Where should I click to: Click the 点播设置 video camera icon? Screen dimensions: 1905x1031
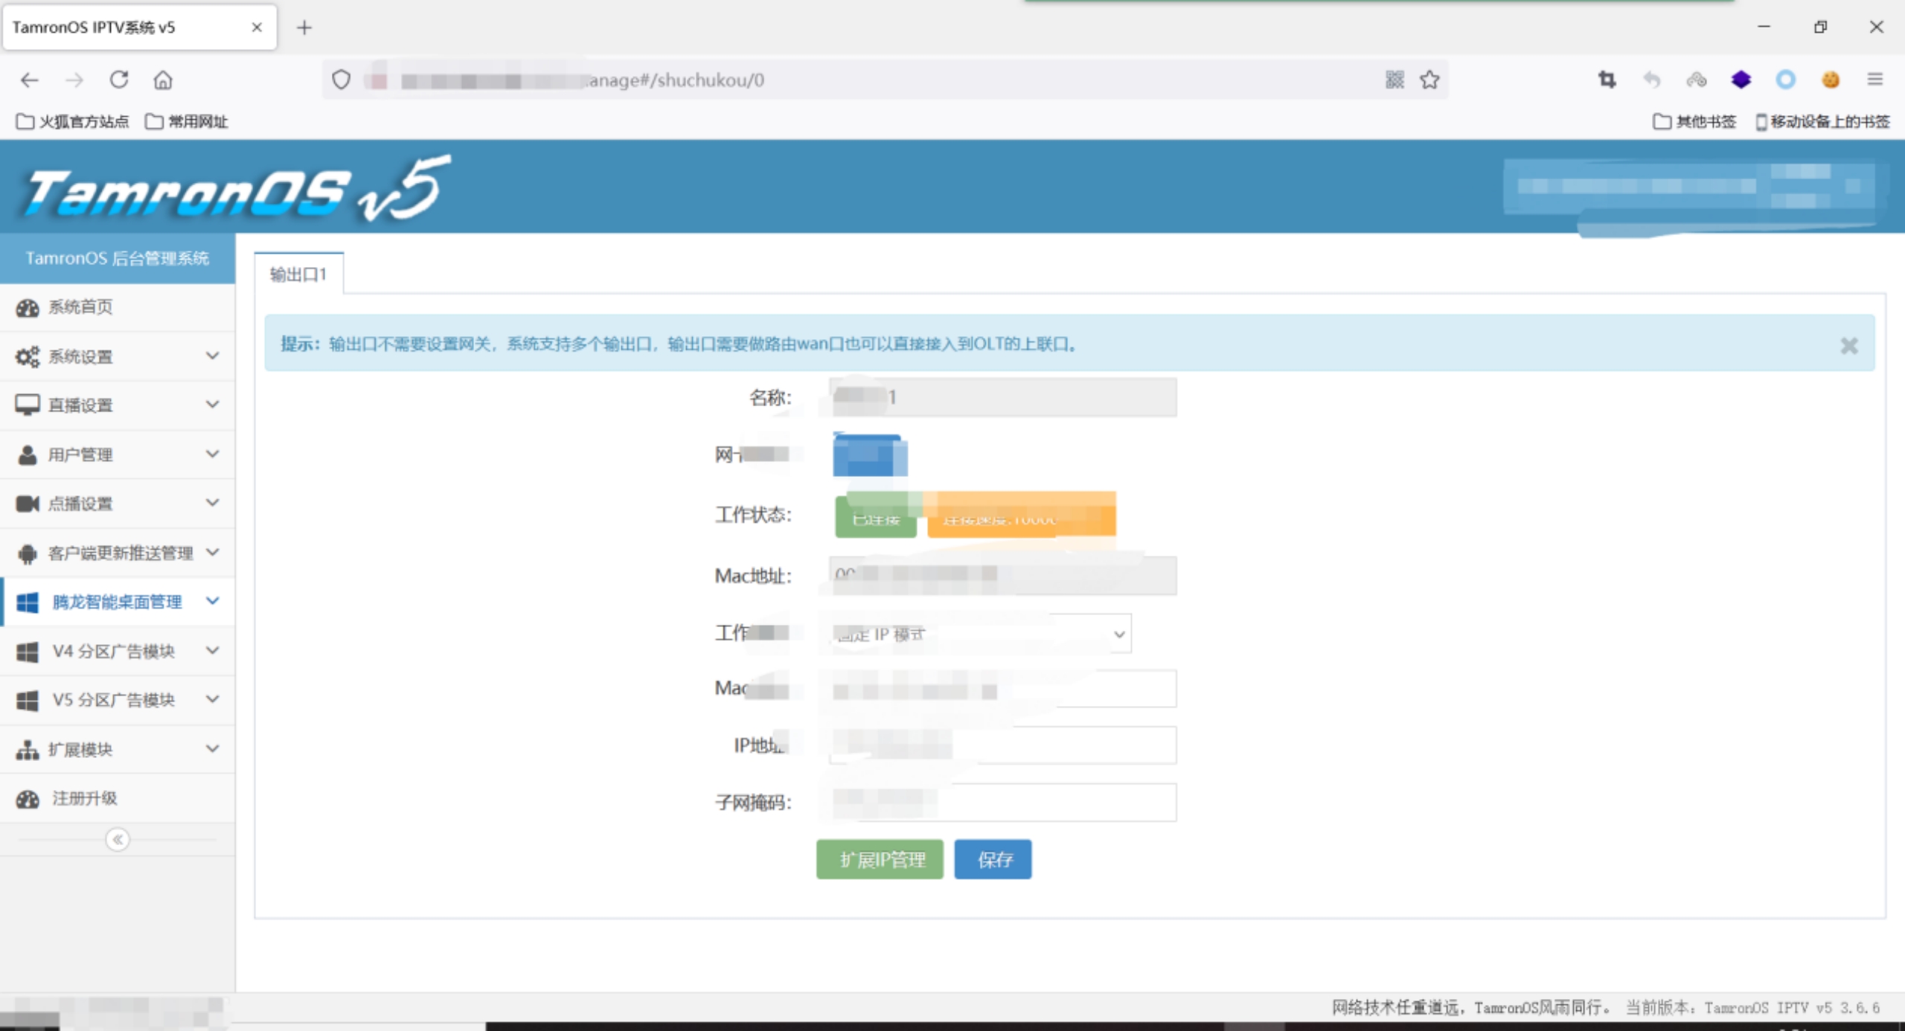28,504
